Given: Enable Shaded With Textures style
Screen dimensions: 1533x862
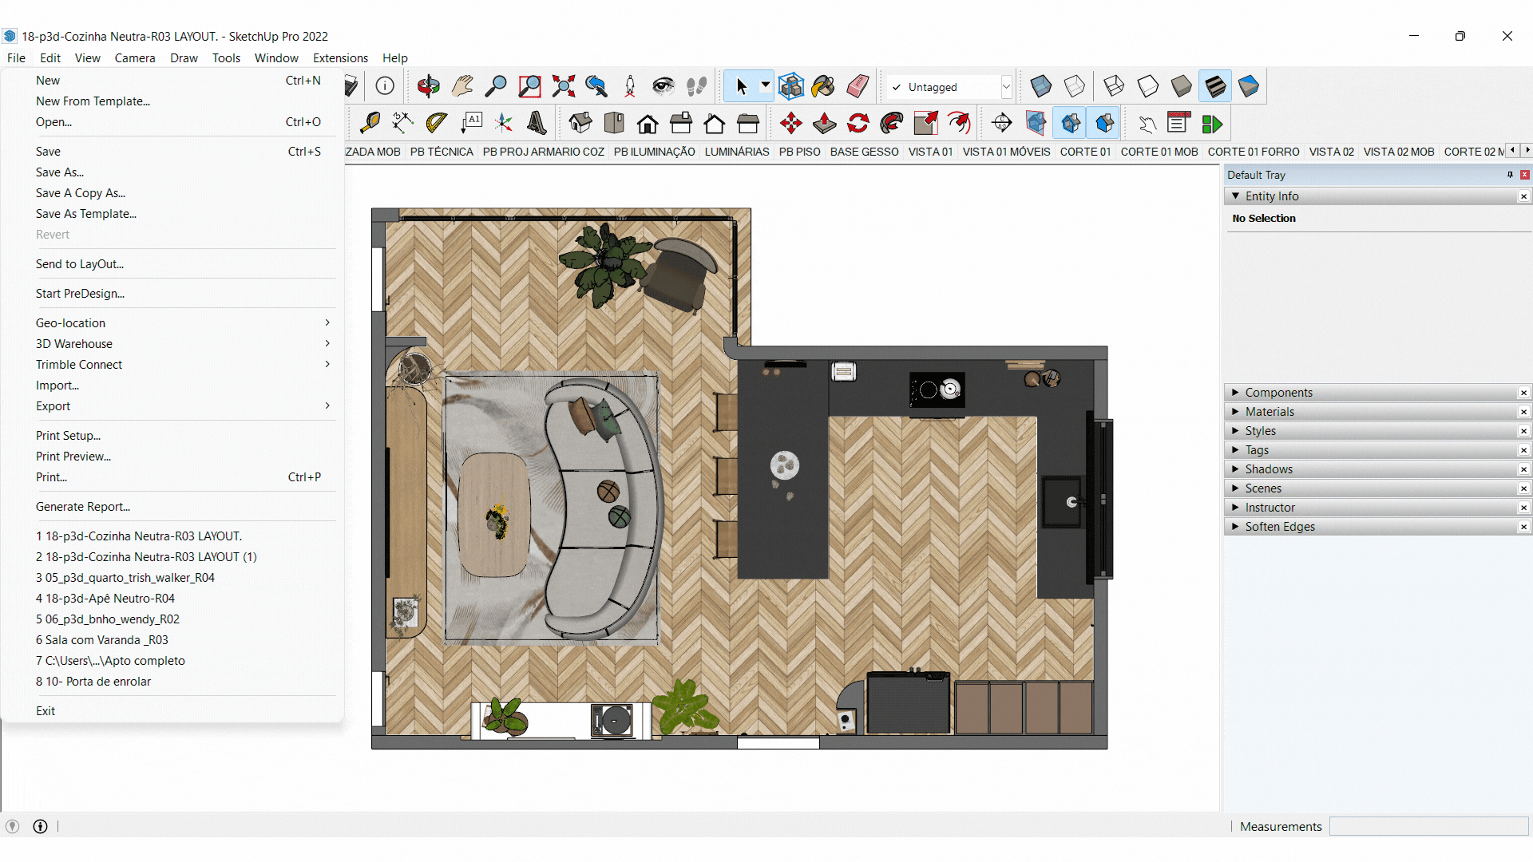Looking at the screenshot, I should click(1214, 86).
